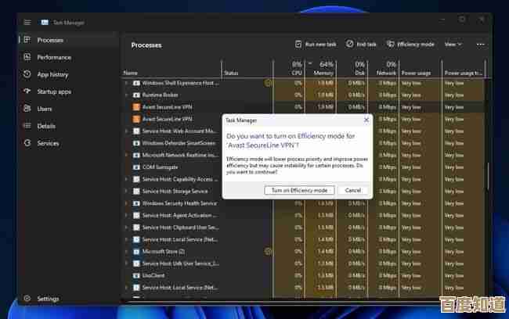
Task: Confirm with Turn on Efficiency mode button
Action: point(299,190)
